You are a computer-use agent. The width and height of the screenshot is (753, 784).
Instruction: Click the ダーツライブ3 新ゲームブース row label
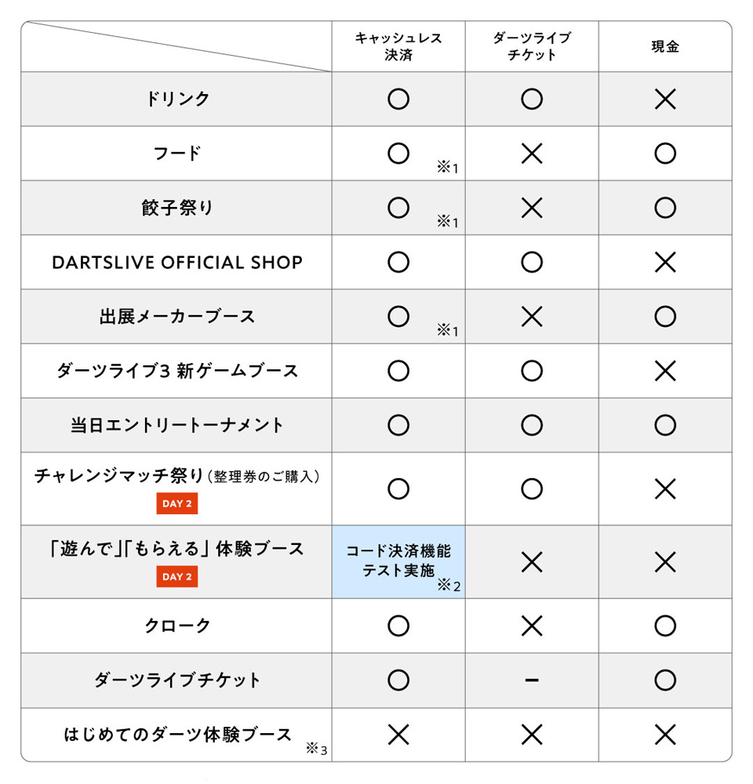[x=177, y=371]
